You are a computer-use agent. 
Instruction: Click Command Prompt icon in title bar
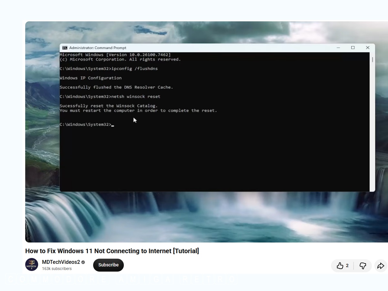(x=65, y=48)
